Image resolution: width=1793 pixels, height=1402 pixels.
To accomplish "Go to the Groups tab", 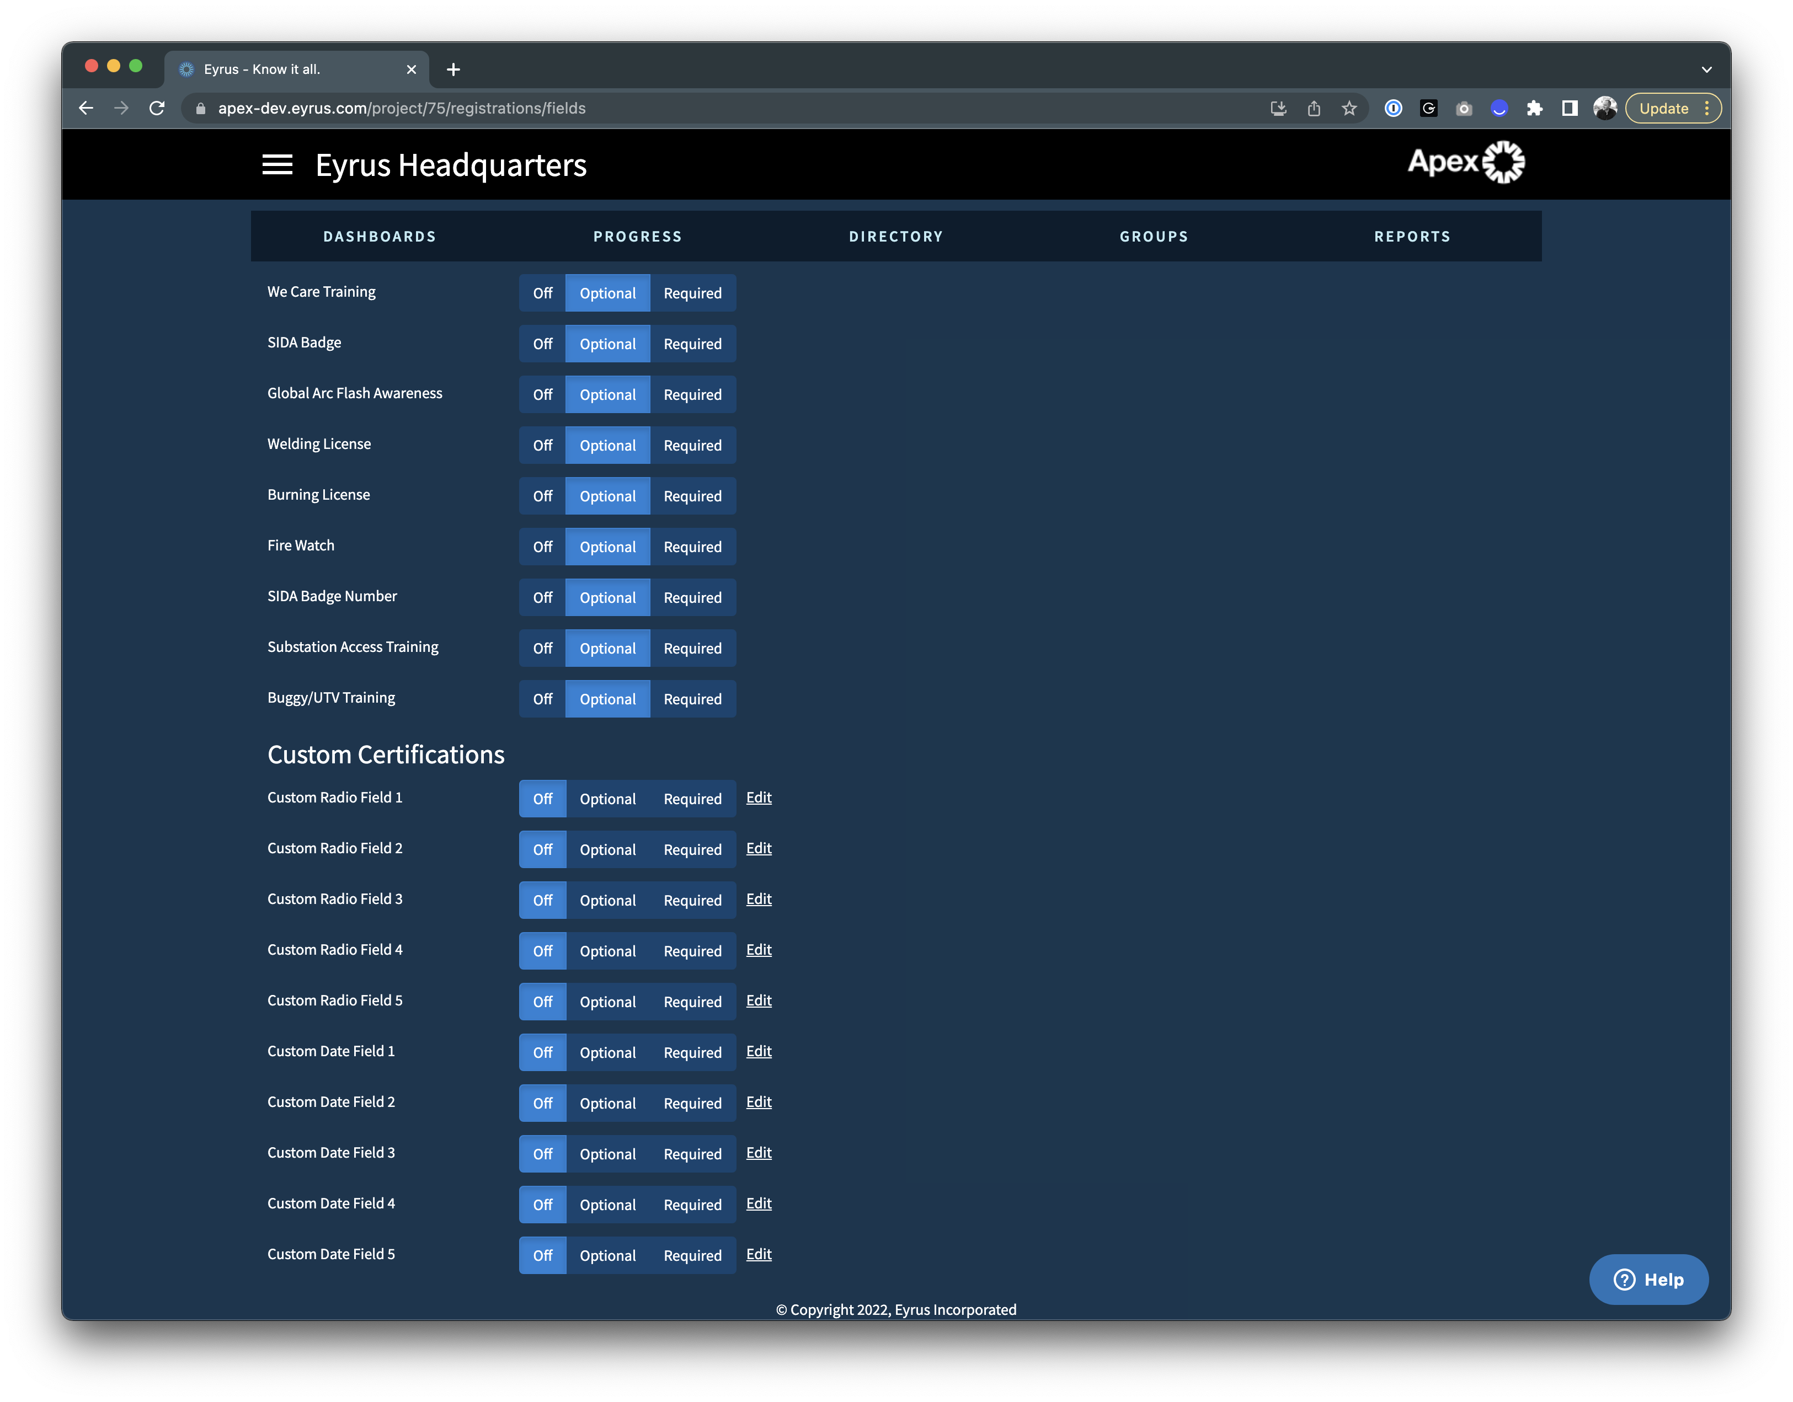I will click(1154, 237).
